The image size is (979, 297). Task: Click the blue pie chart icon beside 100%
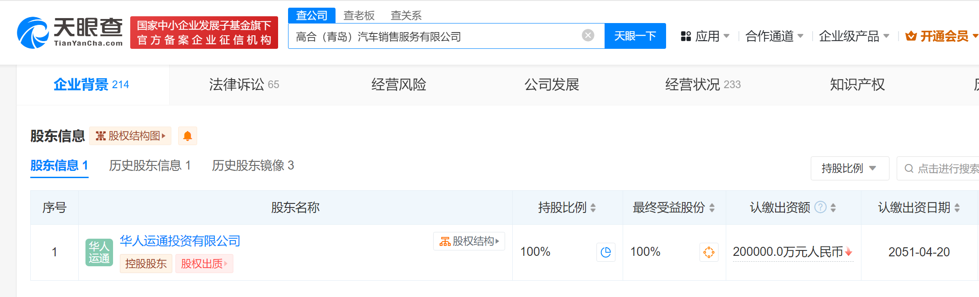click(x=605, y=252)
